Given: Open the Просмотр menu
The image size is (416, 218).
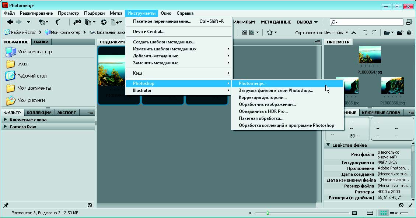Looking at the screenshot, I should [x=68, y=13].
